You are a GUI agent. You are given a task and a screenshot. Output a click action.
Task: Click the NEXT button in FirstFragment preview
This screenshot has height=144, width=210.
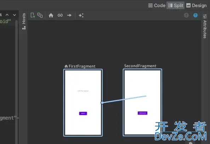83,113
